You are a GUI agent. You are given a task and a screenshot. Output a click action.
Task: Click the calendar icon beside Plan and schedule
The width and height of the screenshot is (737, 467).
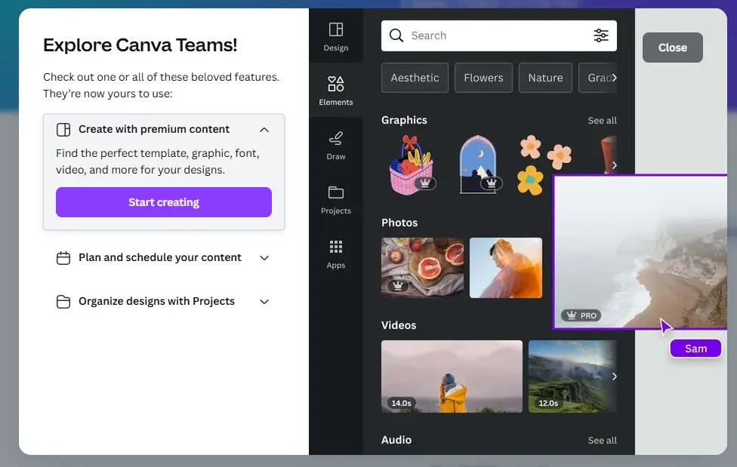click(x=63, y=258)
